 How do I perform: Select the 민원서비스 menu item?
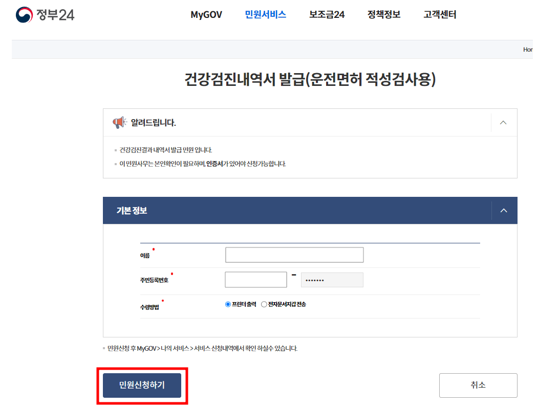pos(265,15)
